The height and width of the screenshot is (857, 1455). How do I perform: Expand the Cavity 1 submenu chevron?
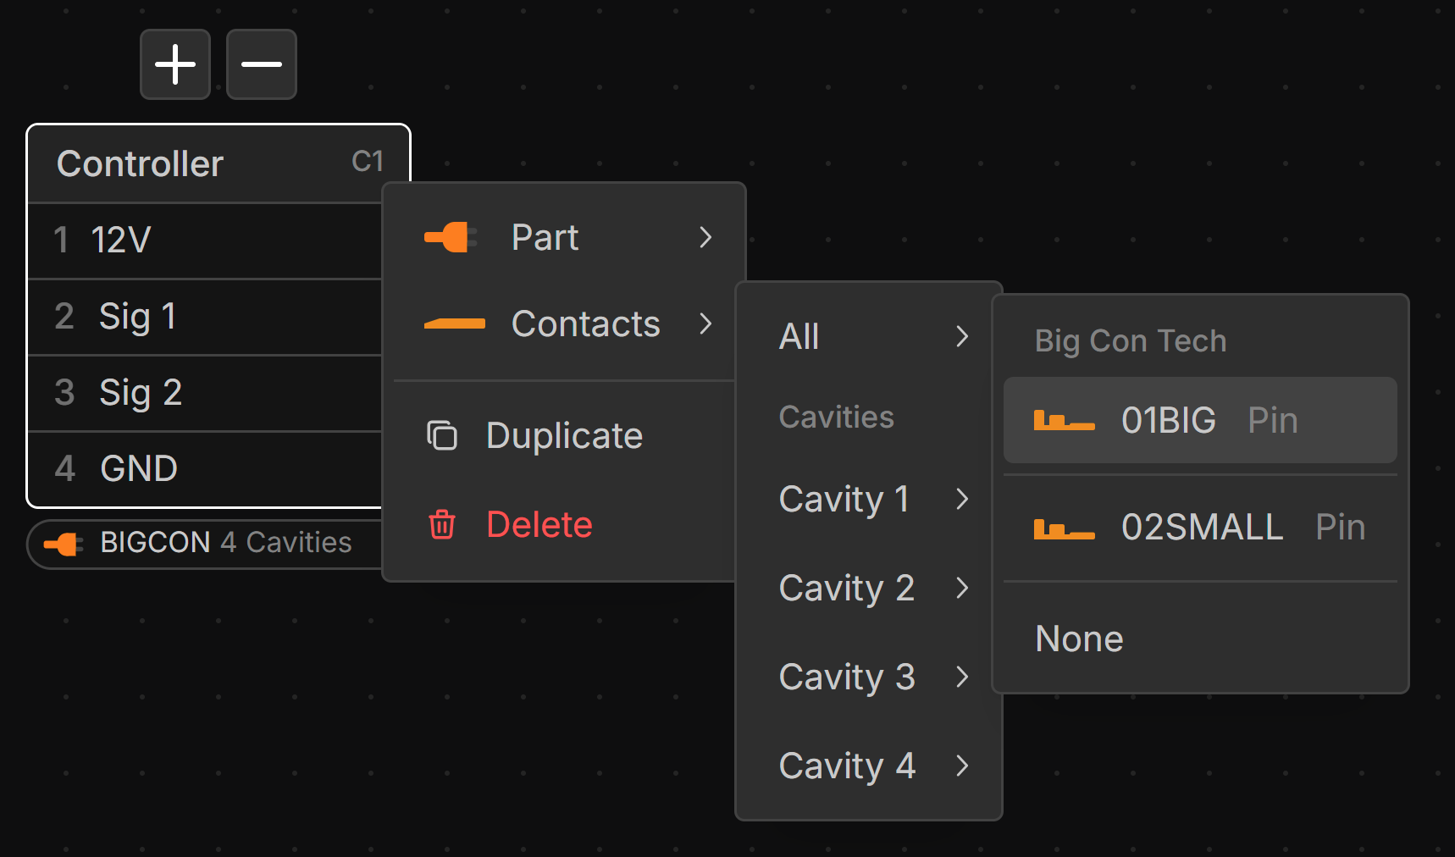(x=962, y=499)
